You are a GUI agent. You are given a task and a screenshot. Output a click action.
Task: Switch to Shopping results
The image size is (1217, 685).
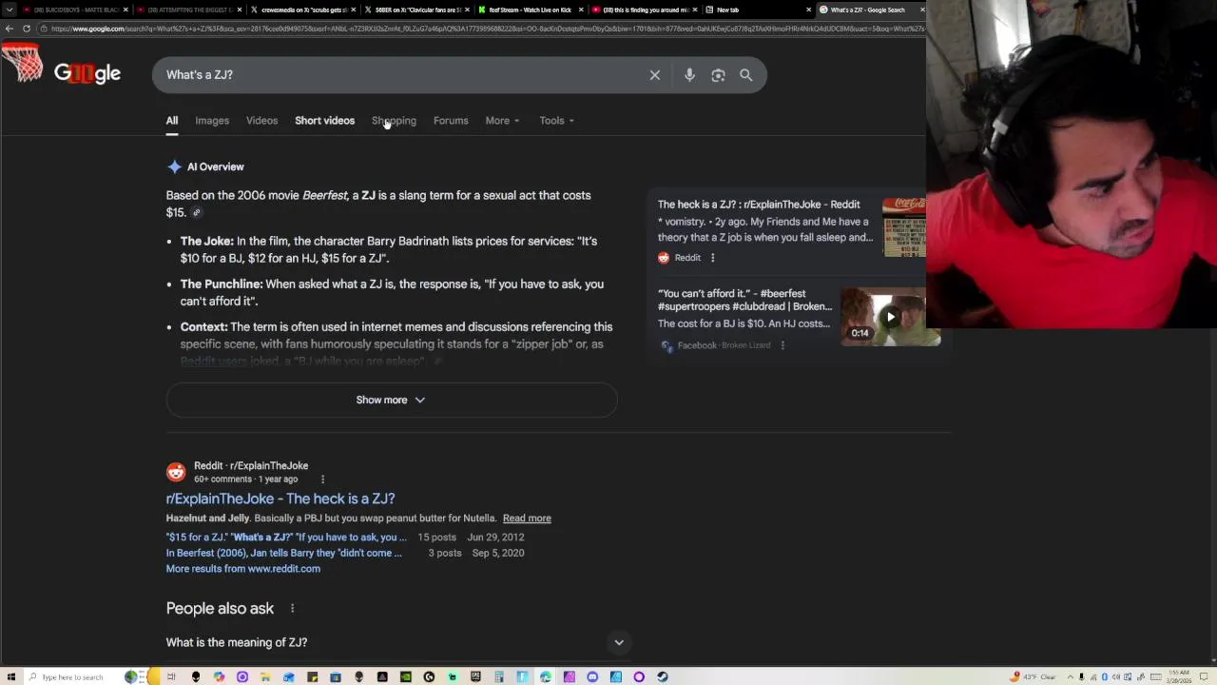pos(394,121)
